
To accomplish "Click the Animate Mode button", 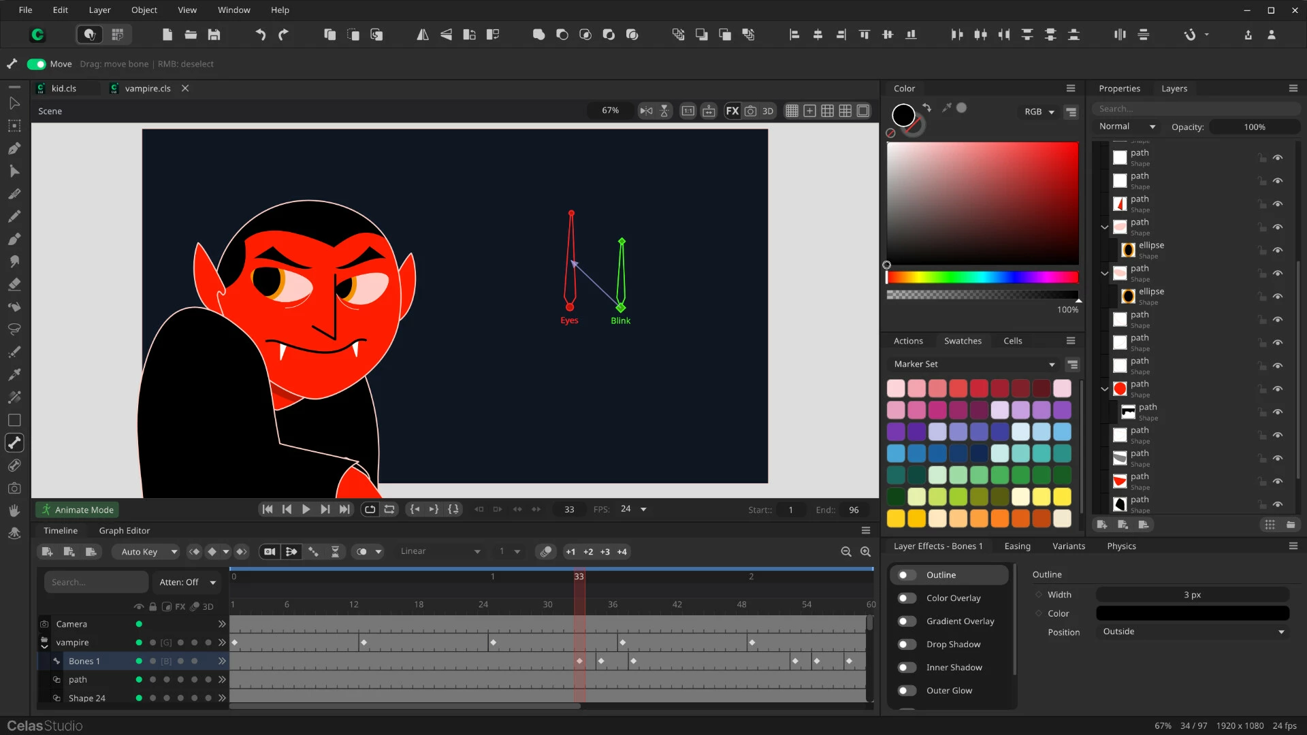I will (78, 510).
